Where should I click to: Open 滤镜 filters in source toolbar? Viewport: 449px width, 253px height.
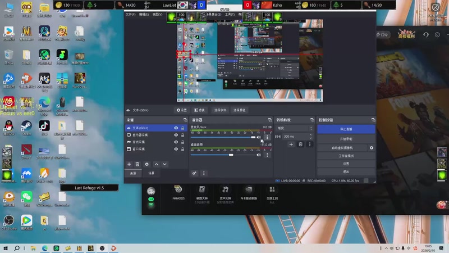pyautogui.click(x=200, y=110)
